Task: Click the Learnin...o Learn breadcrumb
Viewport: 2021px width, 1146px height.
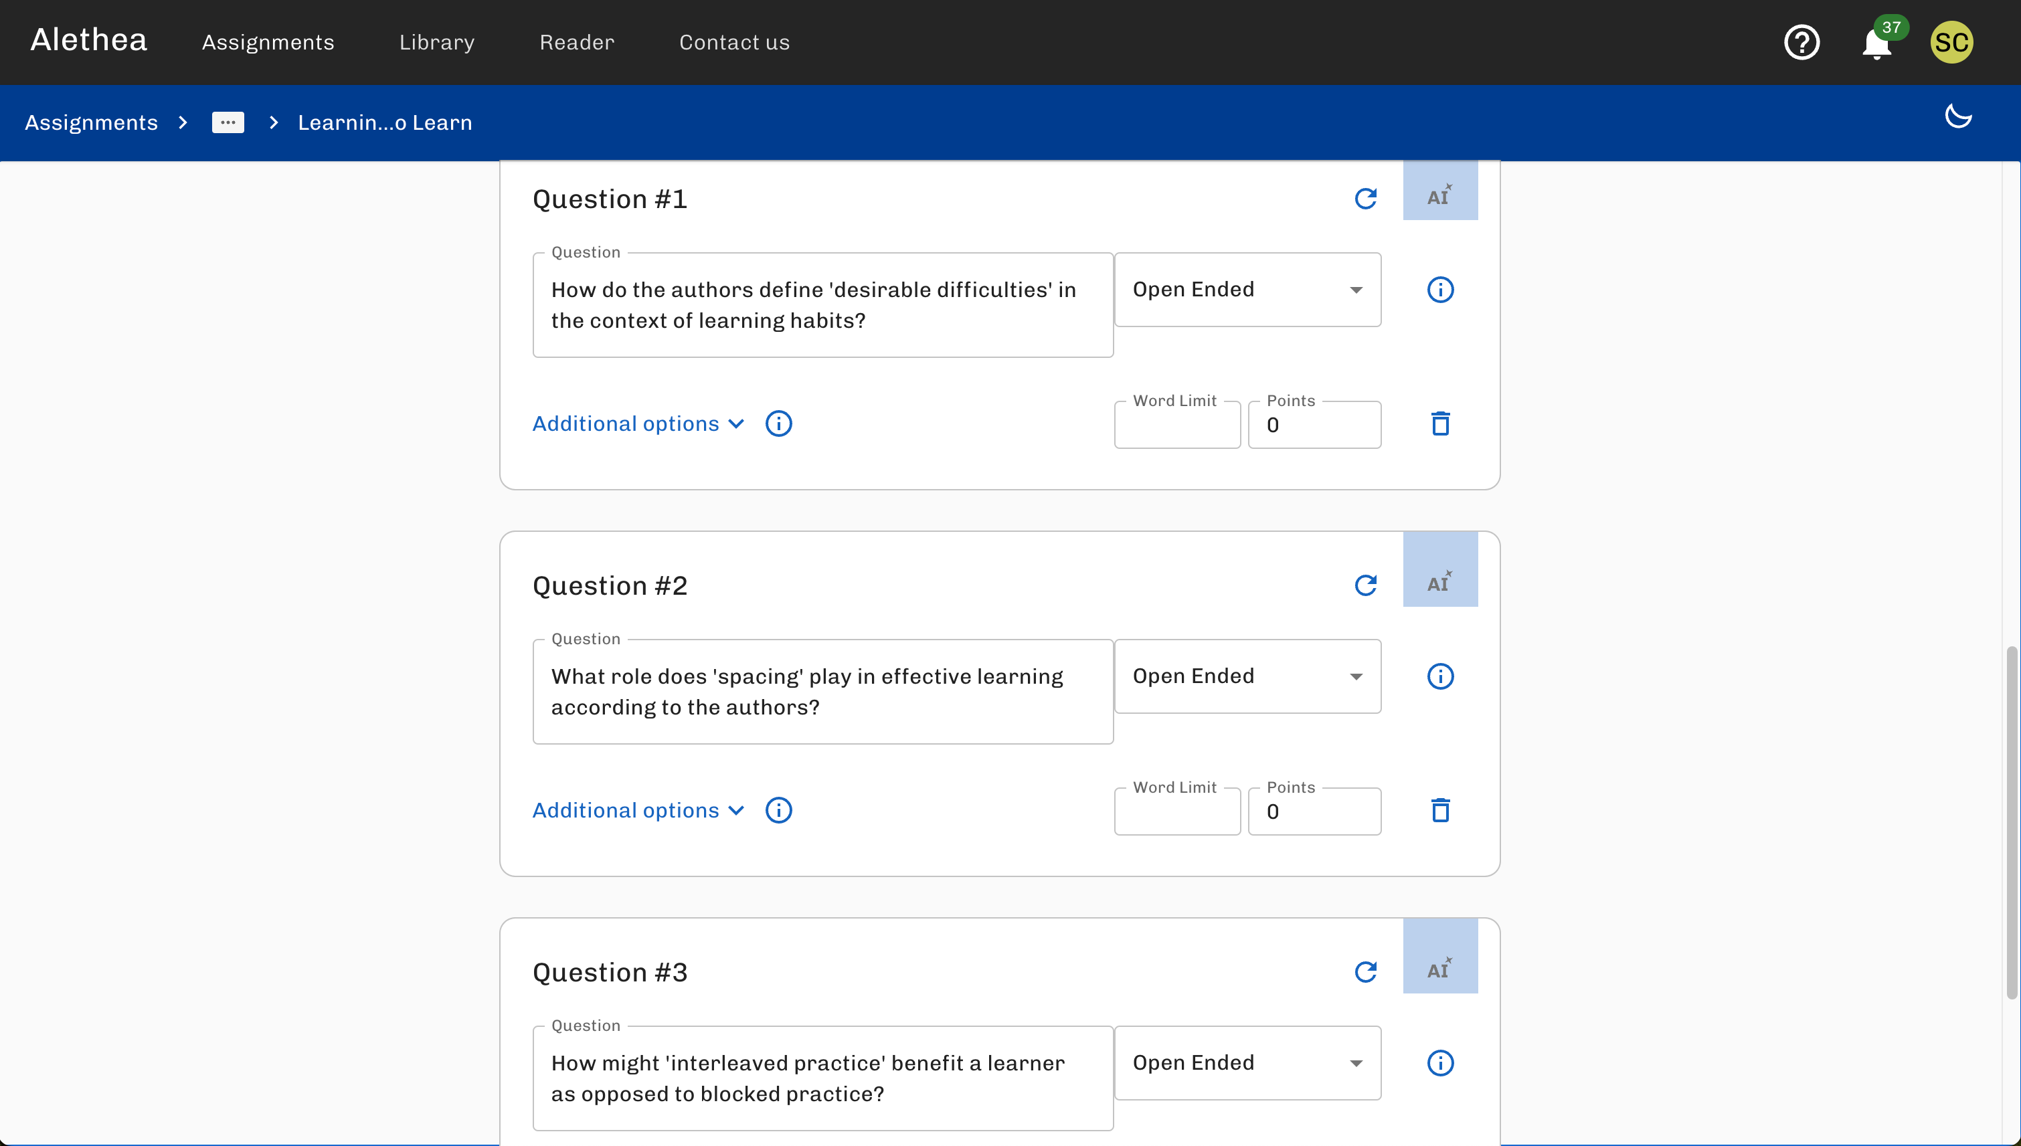Action: 384,123
